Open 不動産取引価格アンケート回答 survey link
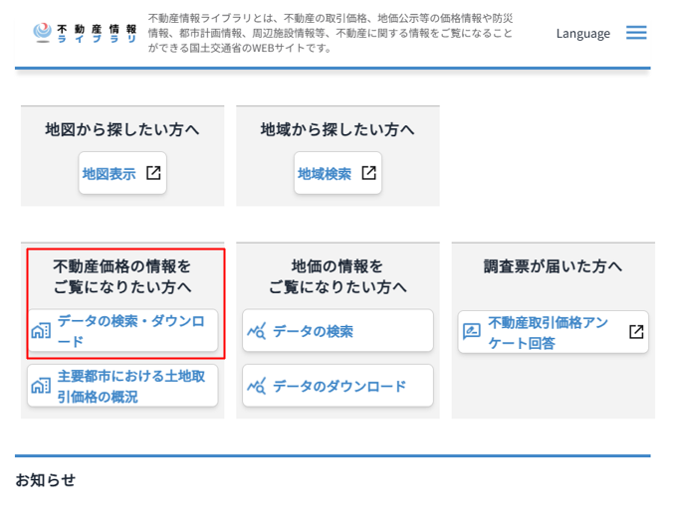 548,332
